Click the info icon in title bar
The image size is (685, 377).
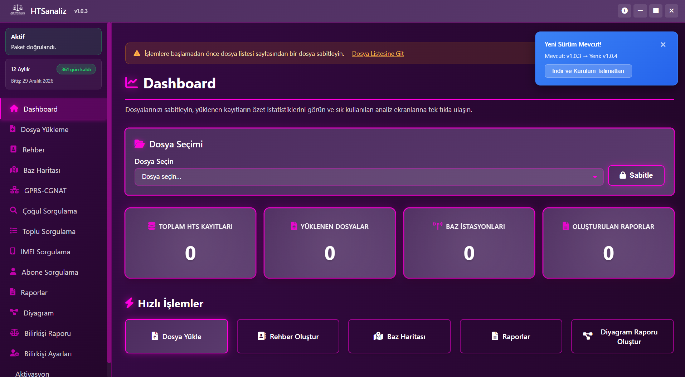pos(625,11)
